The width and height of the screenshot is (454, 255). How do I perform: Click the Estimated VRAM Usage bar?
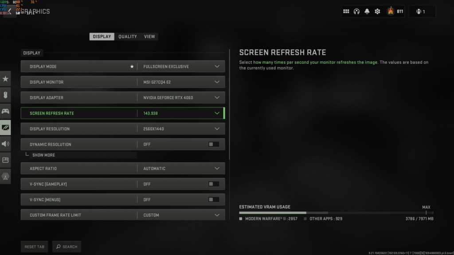pos(336,213)
